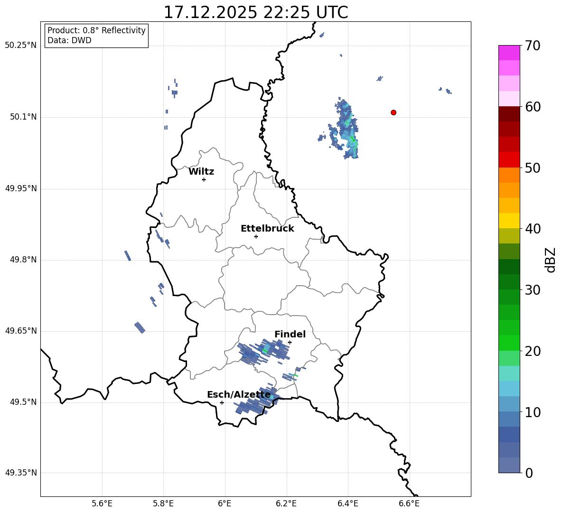The image size is (562, 513).
Task: Click the 6.6°E longitude label
Action: (409, 504)
